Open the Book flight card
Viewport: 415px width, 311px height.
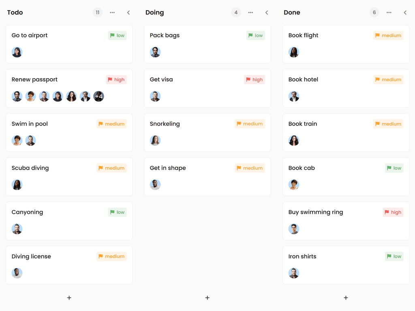click(x=346, y=44)
